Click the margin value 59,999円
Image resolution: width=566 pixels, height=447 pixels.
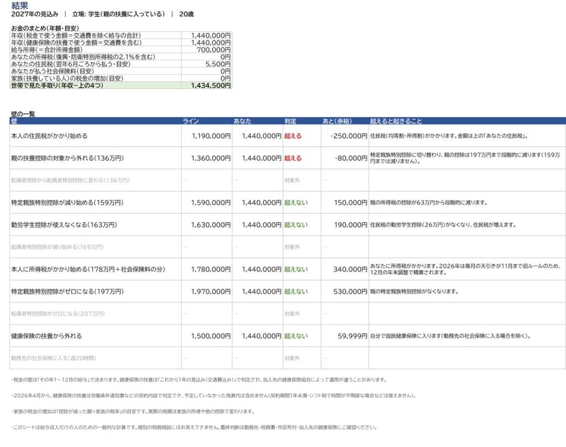click(352, 336)
